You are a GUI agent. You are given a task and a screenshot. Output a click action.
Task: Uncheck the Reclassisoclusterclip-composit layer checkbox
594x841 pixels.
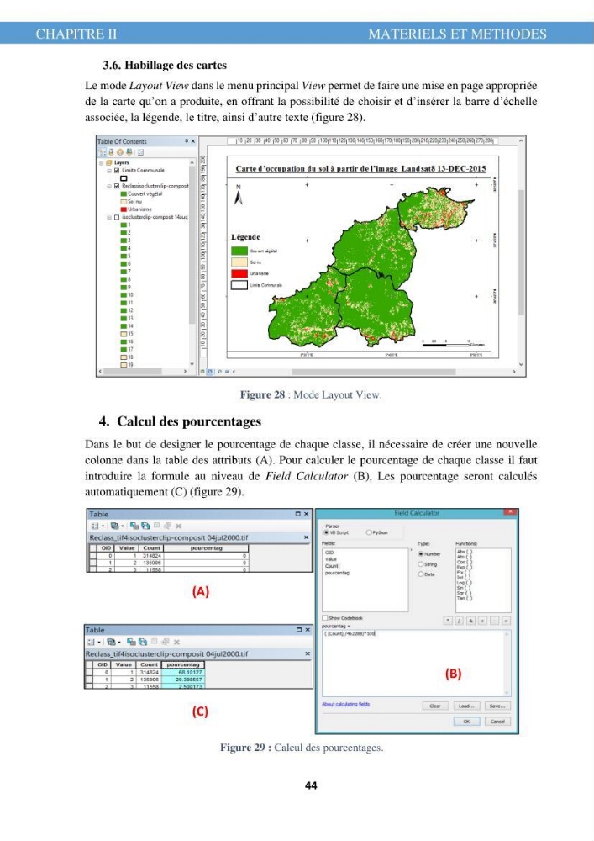pyautogui.click(x=117, y=186)
